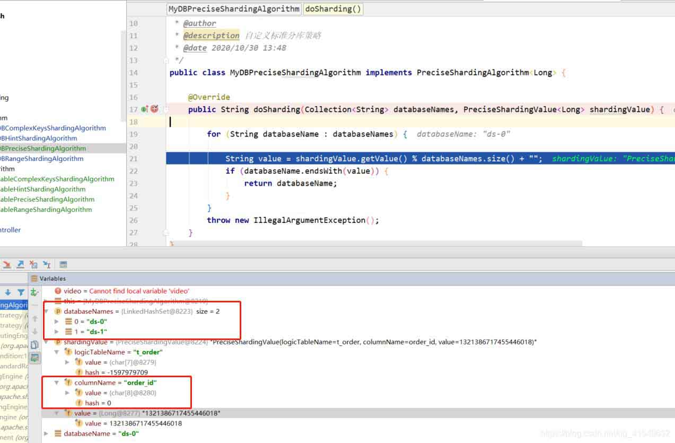Expand the 0 = "ds-0" element

(x=57, y=322)
